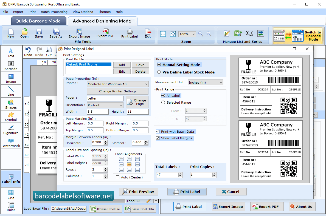Select the Watermark tool in sidebar
This screenshot has width=326, height=216.
11,143
